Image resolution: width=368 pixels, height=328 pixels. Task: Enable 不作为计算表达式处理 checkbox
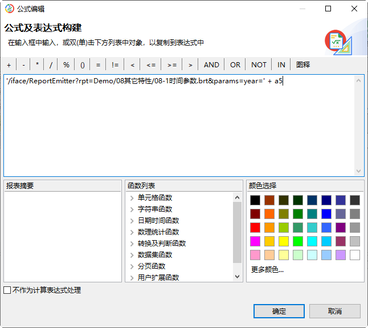(7, 290)
